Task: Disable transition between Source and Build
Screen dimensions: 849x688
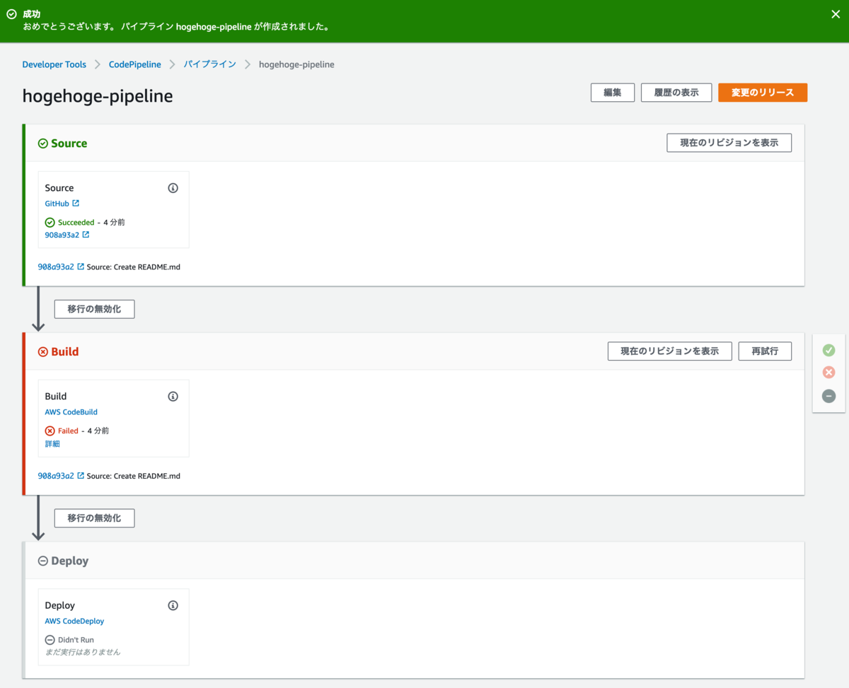Action: click(94, 309)
